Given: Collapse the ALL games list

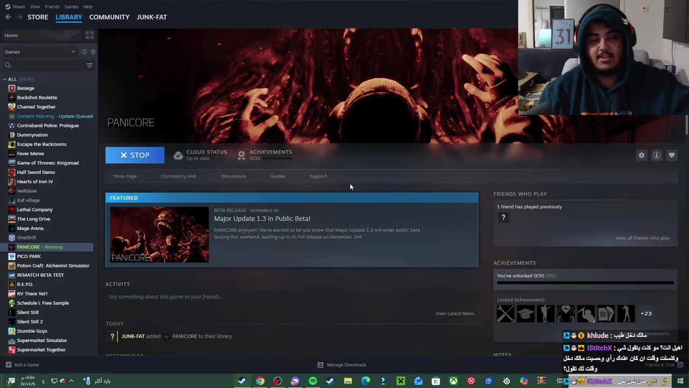Looking at the screenshot, I should coord(5,79).
